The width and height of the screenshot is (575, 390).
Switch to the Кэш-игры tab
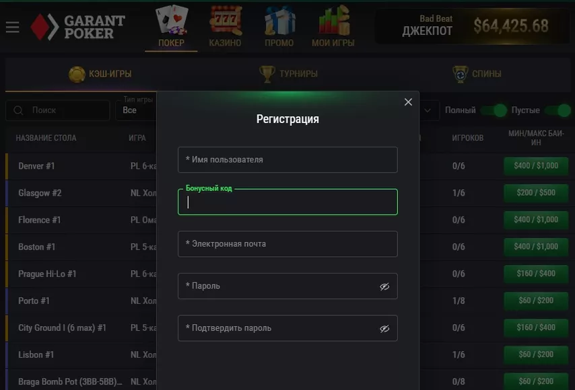pos(100,74)
